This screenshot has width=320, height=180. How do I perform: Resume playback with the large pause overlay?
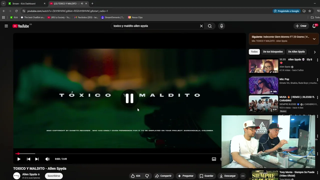pos(129,98)
